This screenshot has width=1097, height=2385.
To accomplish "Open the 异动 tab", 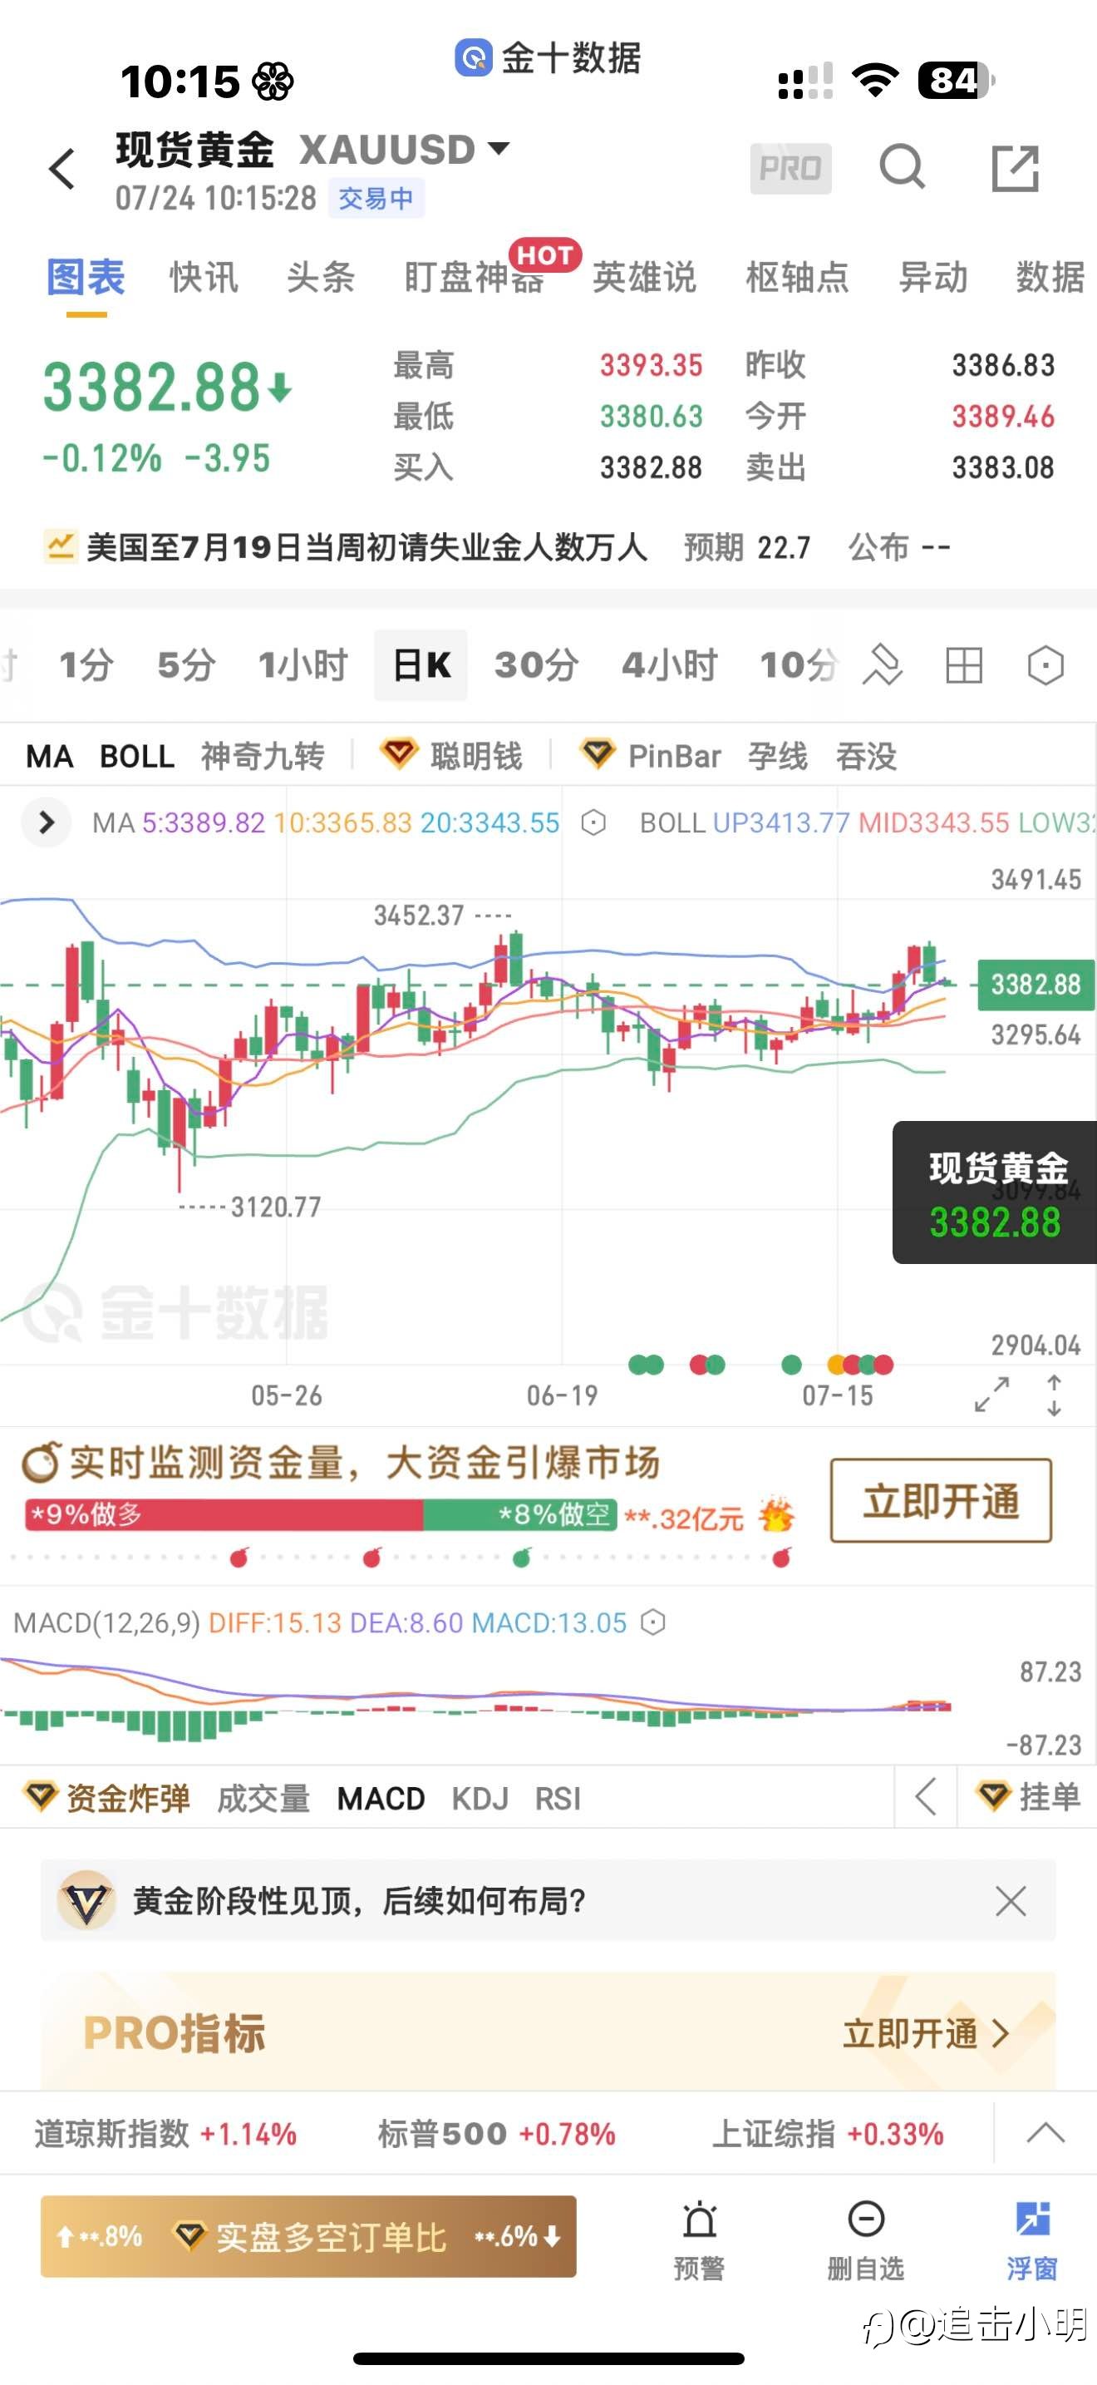I will 933,277.
